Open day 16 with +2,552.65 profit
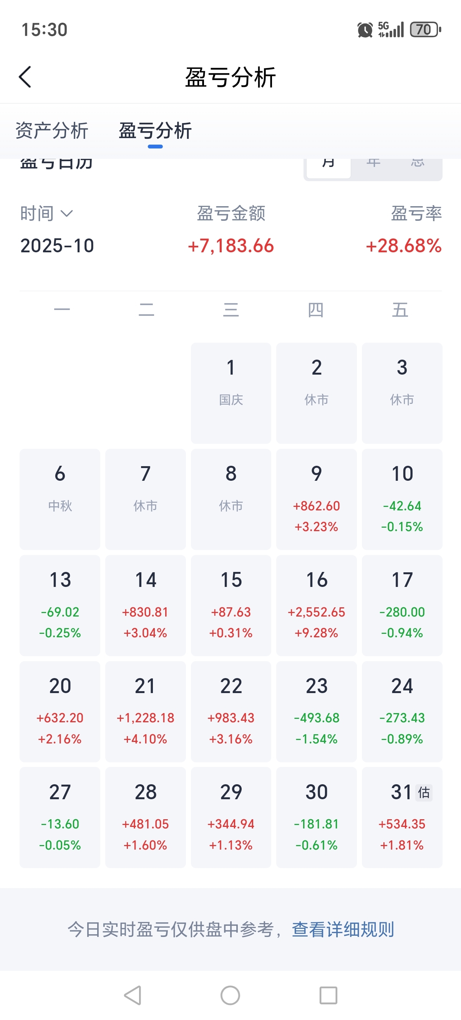 coord(316,605)
